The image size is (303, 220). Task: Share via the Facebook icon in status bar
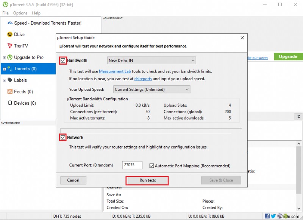pyautogui.click(x=267, y=216)
